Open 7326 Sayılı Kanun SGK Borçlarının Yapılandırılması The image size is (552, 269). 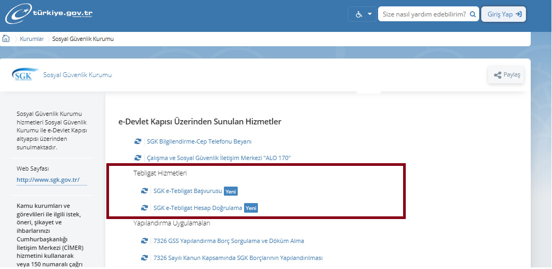pos(238,258)
